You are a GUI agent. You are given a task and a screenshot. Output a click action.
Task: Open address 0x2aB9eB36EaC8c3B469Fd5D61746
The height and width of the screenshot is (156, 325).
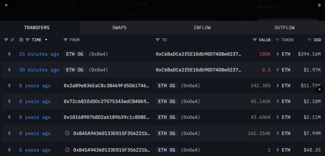point(106,86)
